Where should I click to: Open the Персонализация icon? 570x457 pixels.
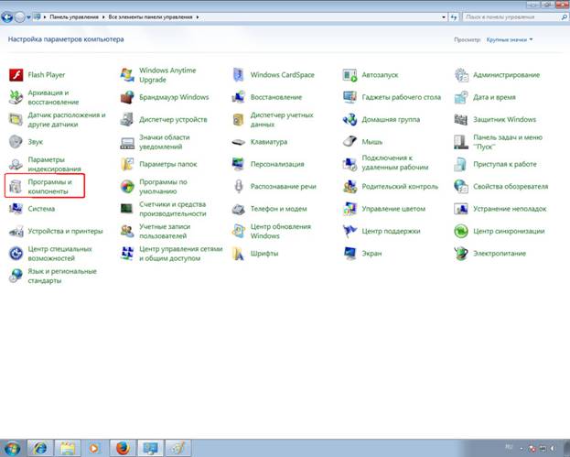239,164
